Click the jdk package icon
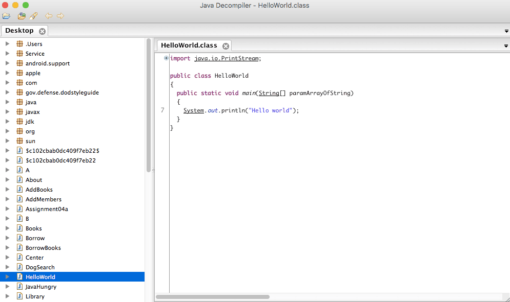Screen dimensions: 510x302 click(x=20, y=121)
